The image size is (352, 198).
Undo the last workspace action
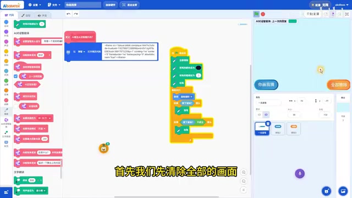pos(69,14)
